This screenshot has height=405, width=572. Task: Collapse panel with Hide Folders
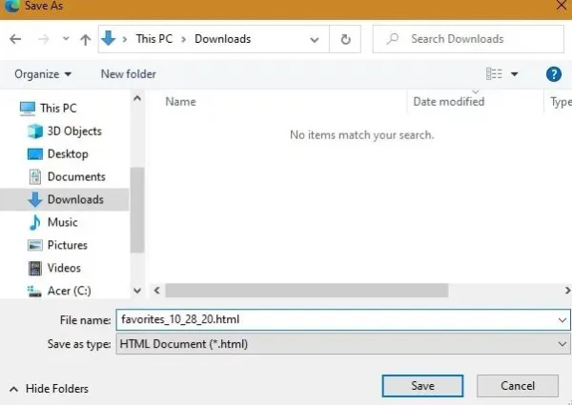(49, 389)
